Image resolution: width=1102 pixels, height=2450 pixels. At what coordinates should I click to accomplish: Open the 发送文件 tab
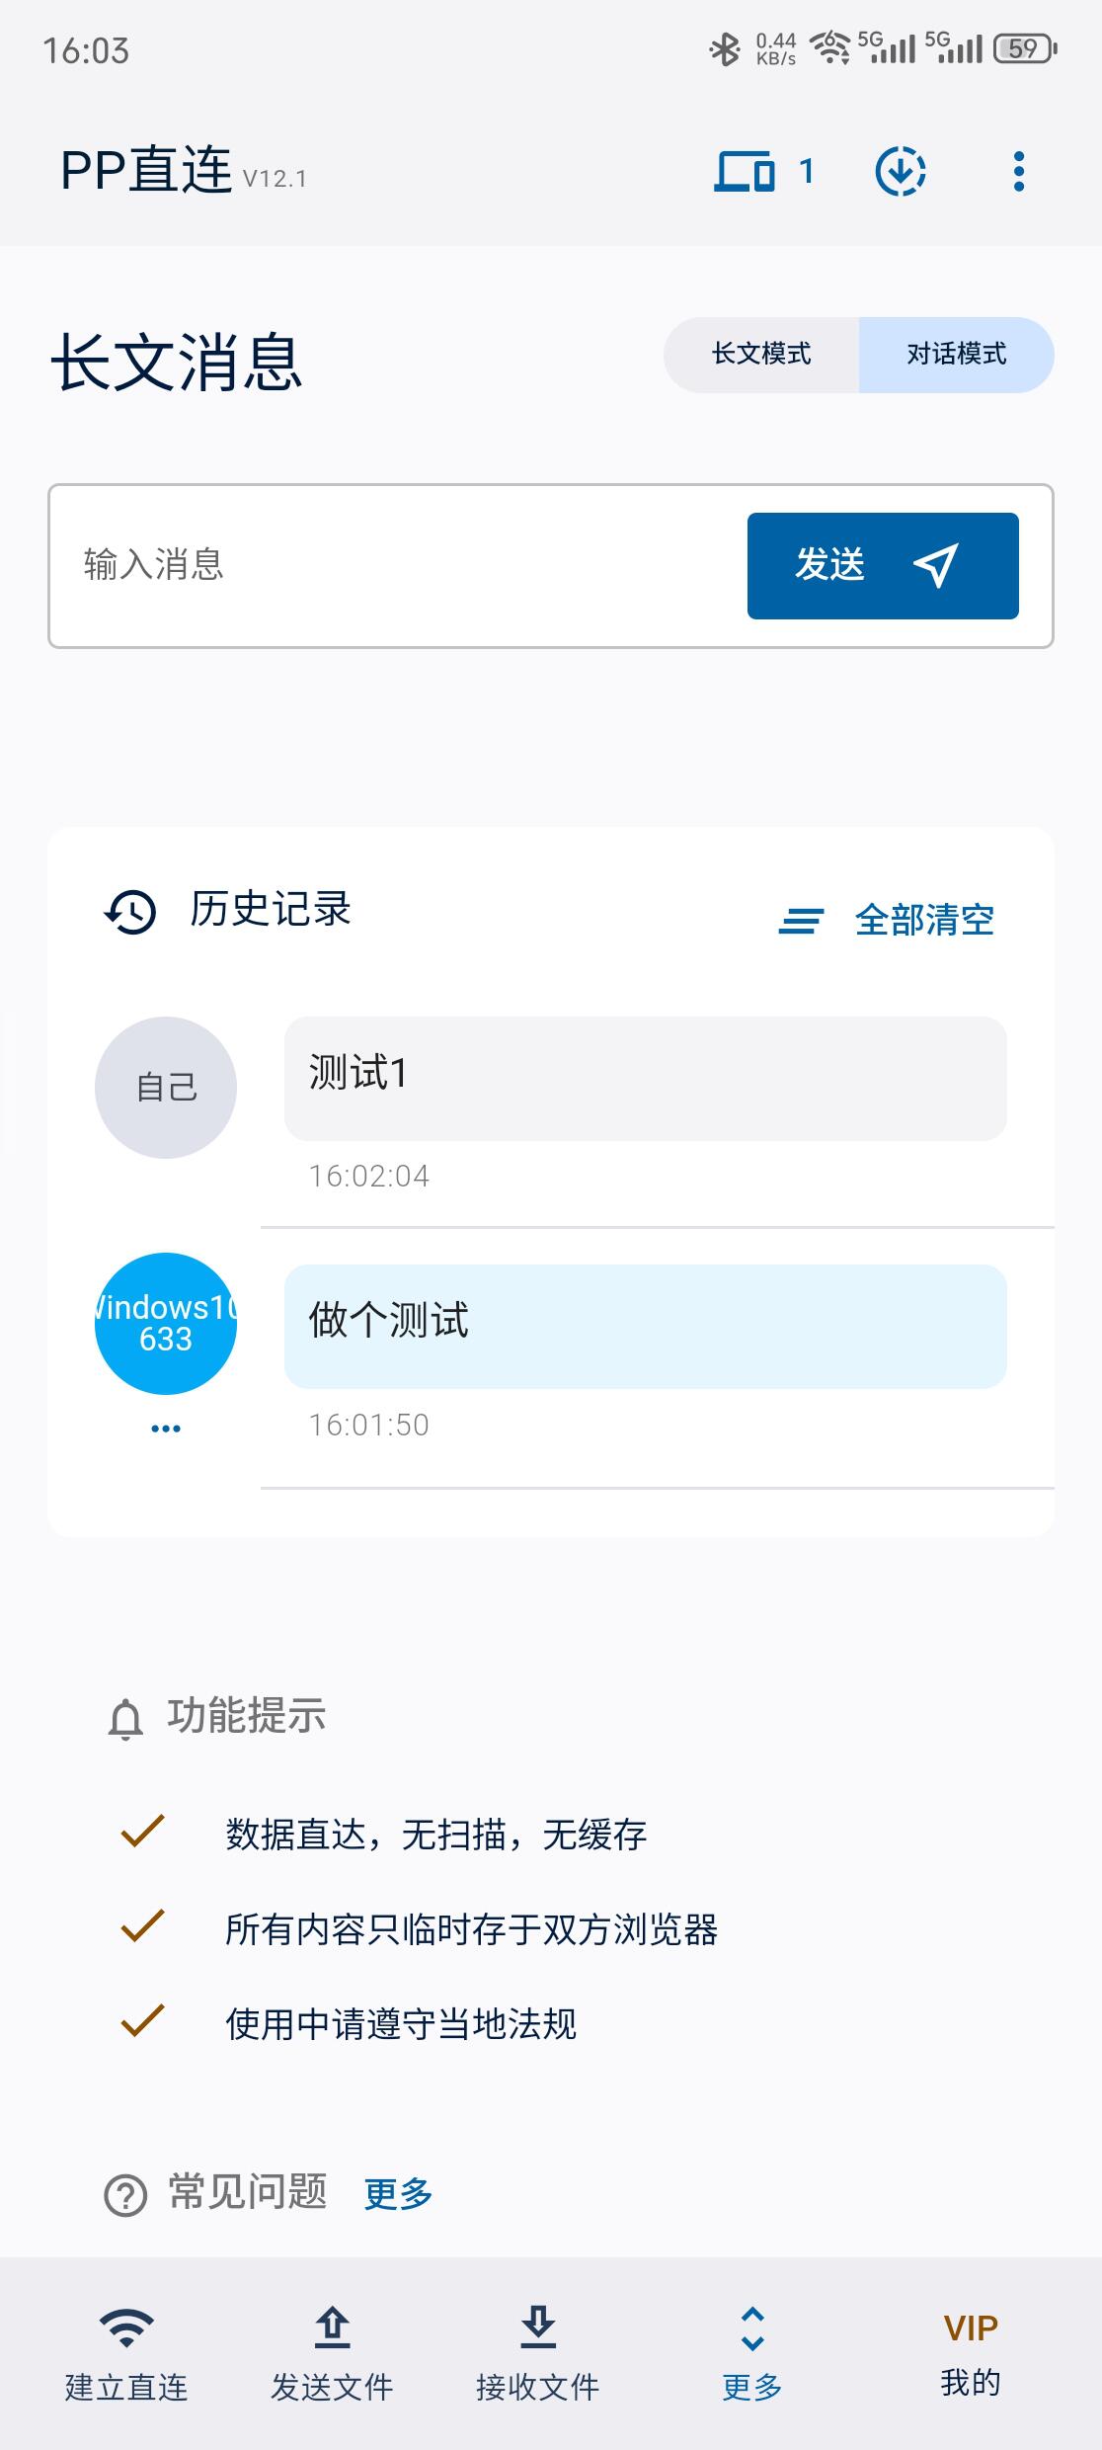pyautogui.click(x=332, y=2355)
